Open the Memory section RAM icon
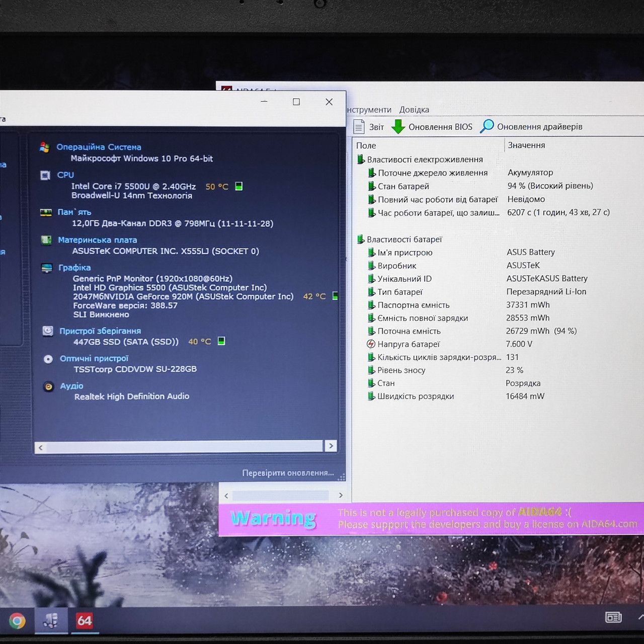Image resolution: width=644 pixels, height=644 pixels. [x=46, y=212]
